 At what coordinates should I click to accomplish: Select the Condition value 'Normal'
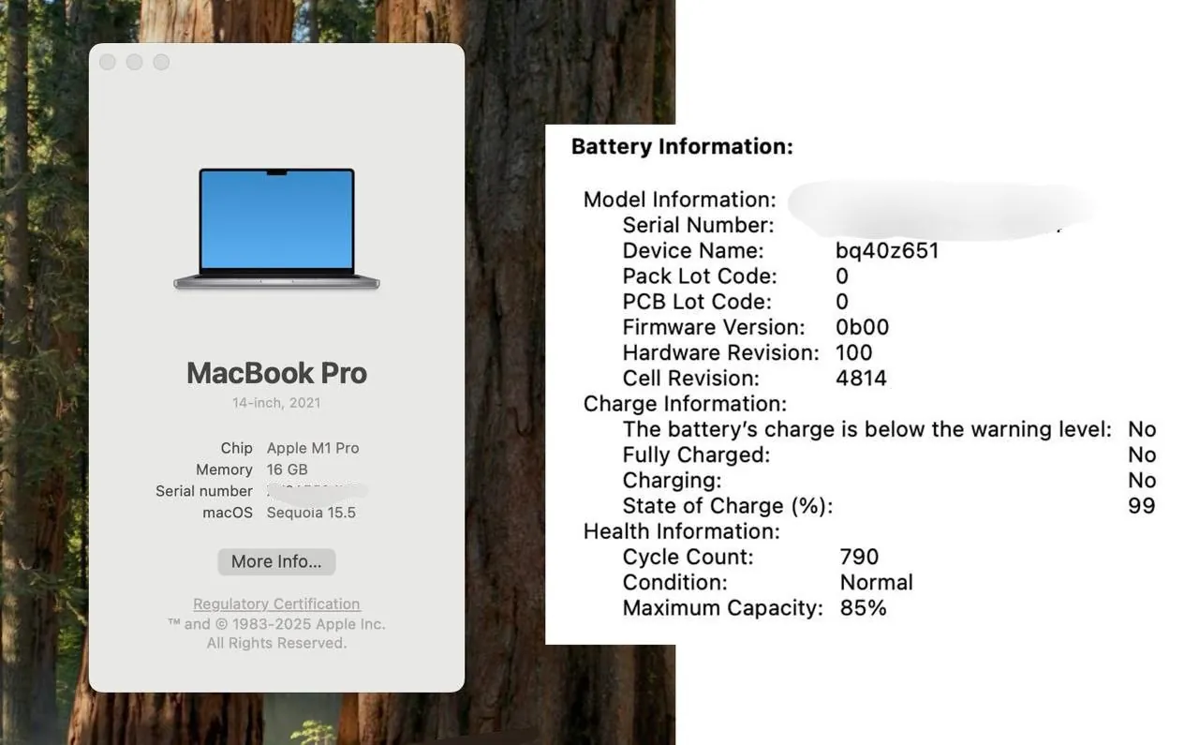click(876, 582)
